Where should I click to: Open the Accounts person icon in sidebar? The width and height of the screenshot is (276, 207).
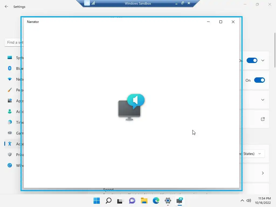coord(10,111)
